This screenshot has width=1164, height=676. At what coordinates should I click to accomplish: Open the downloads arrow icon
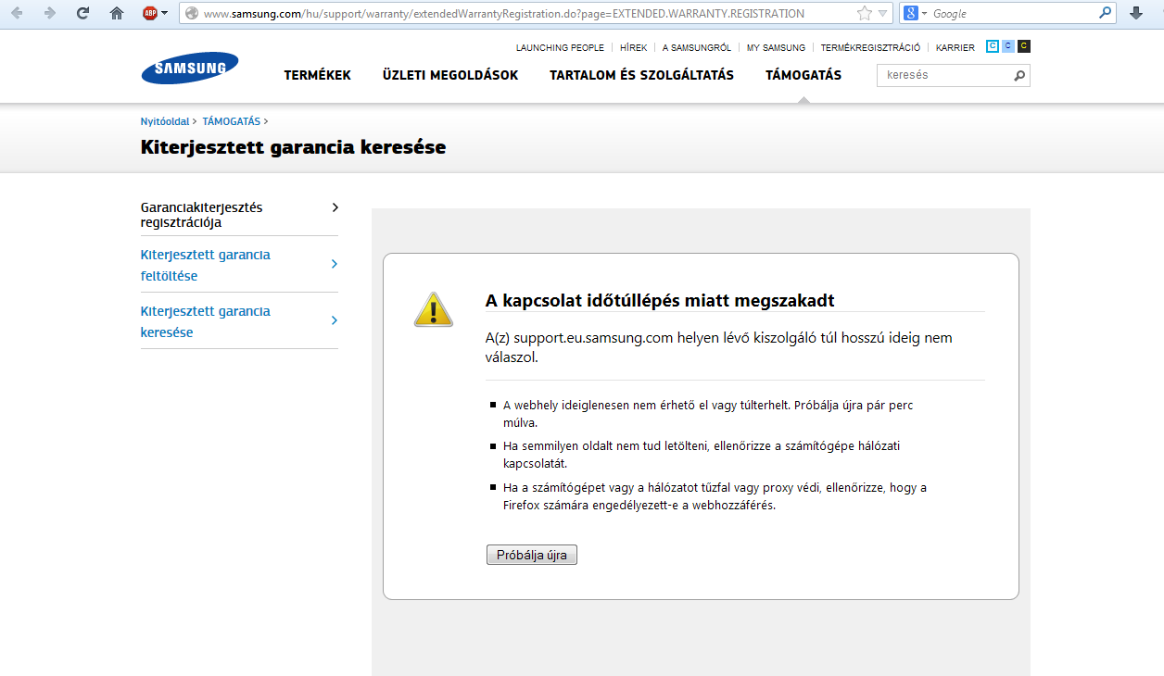1136,13
